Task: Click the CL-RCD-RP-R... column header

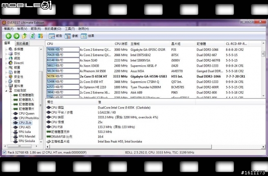Action: tap(237, 44)
